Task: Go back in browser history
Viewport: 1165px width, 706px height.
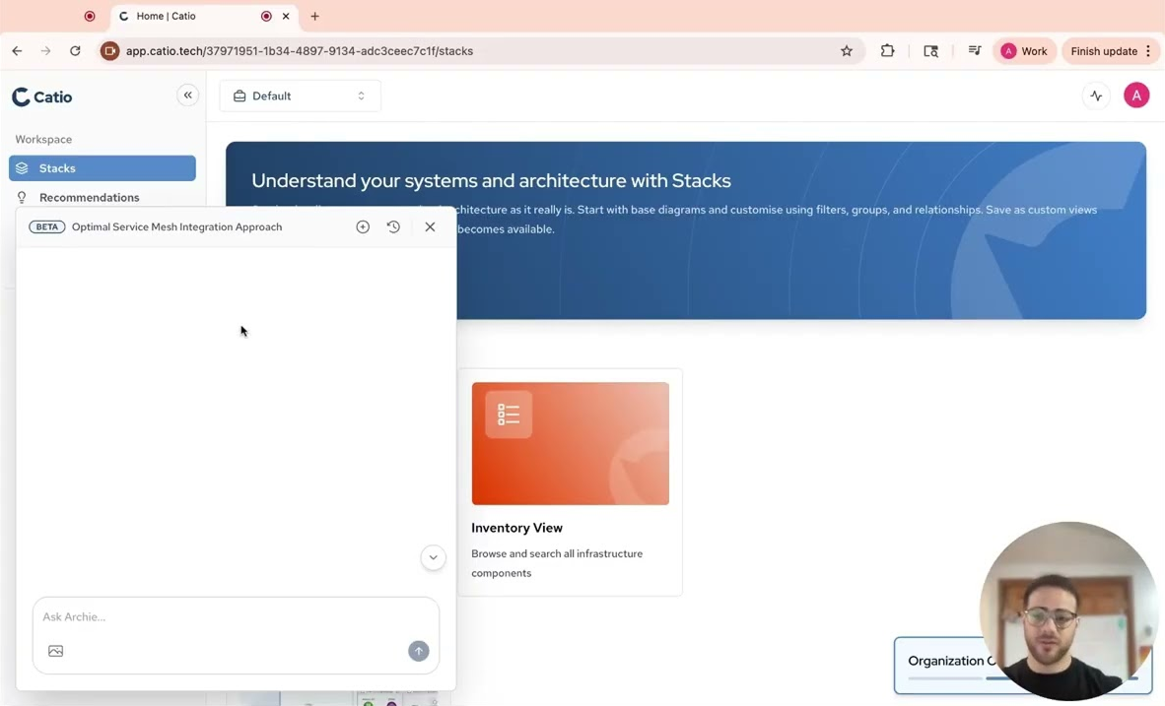Action: 17,51
